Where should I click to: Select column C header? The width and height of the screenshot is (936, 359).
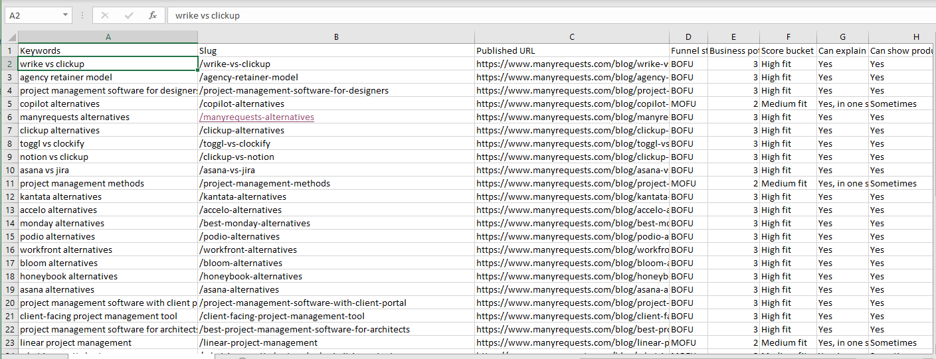click(572, 37)
